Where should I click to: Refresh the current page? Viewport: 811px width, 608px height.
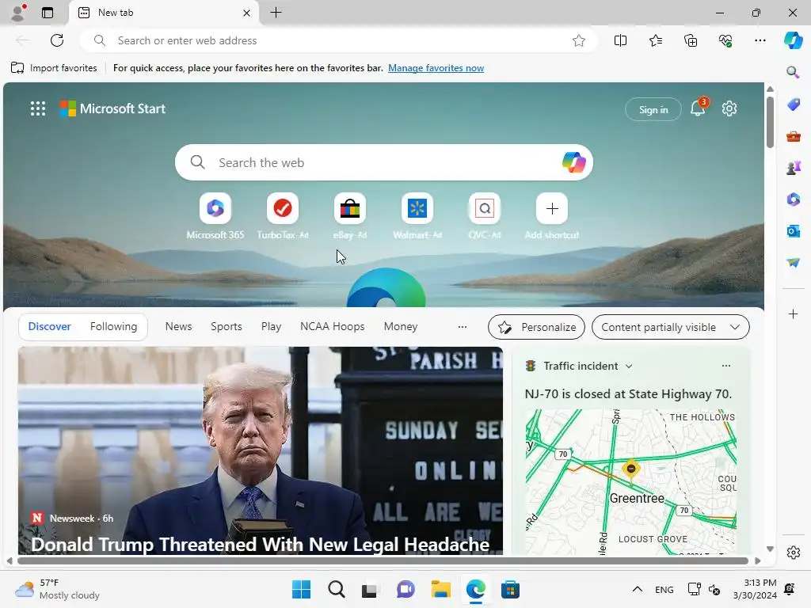pyautogui.click(x=57, y=40)
